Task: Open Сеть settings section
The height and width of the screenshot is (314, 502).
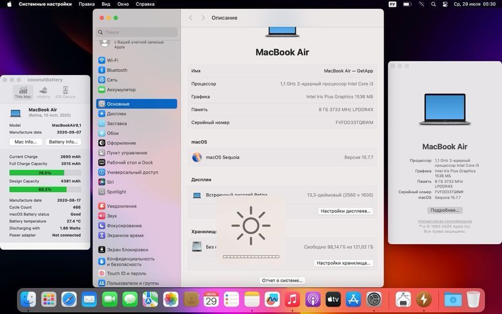Action: point(136,80)
